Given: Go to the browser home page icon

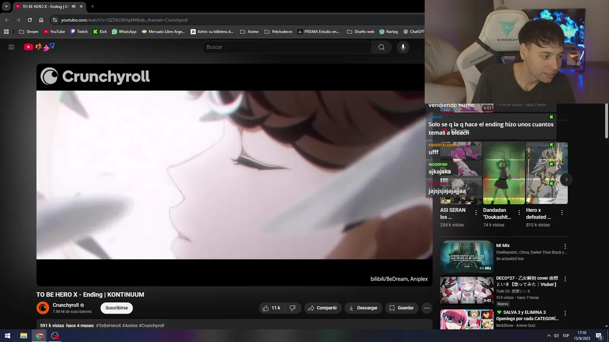Looking at the screenshot, I should tap(41, 20).
